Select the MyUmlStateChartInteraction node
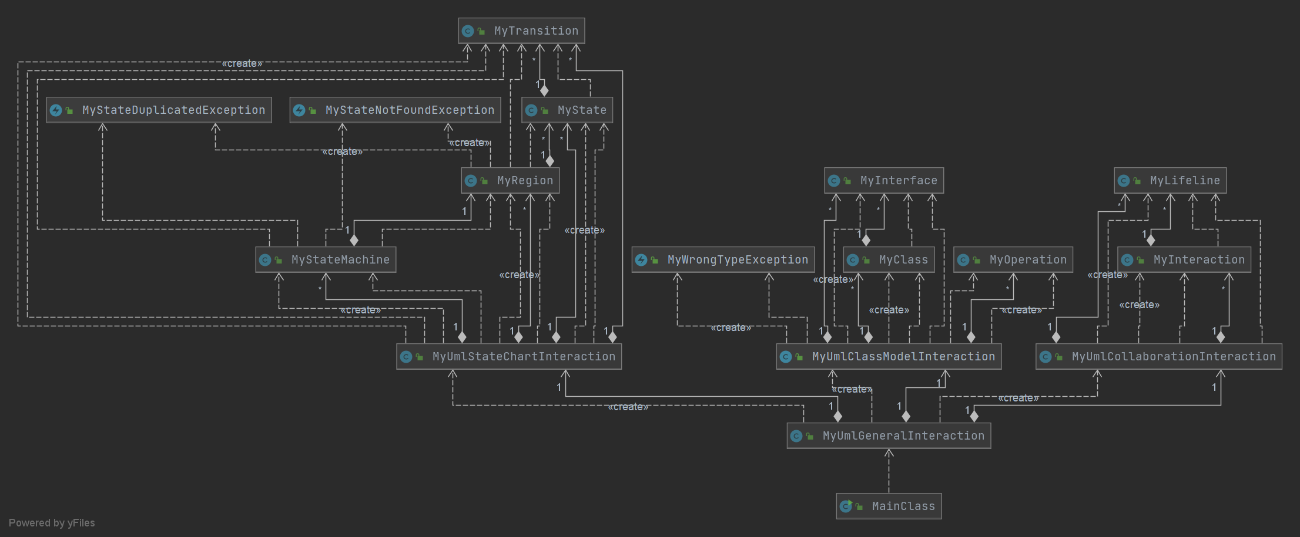 [x=509, y=357]
